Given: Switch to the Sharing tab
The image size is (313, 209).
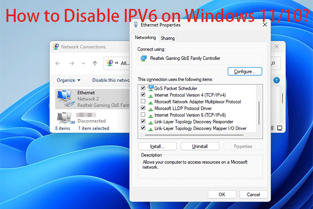Looking at the screenshot, I should tap(167, 38).
